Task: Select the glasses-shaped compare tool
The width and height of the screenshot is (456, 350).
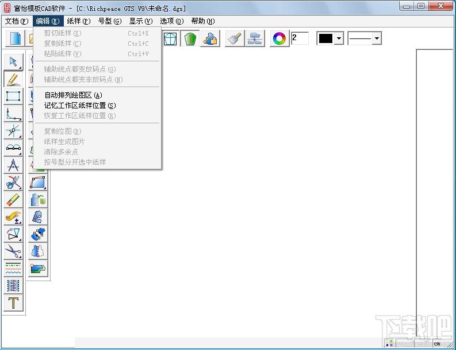Action: coord(13,147)
